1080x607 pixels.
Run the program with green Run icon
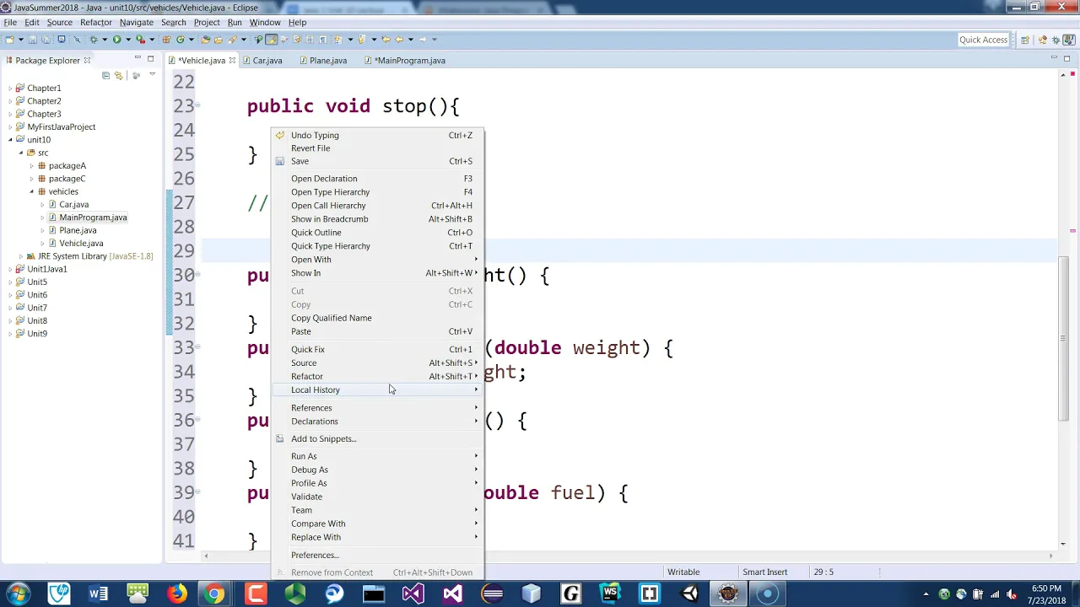[x=116, y=40]
